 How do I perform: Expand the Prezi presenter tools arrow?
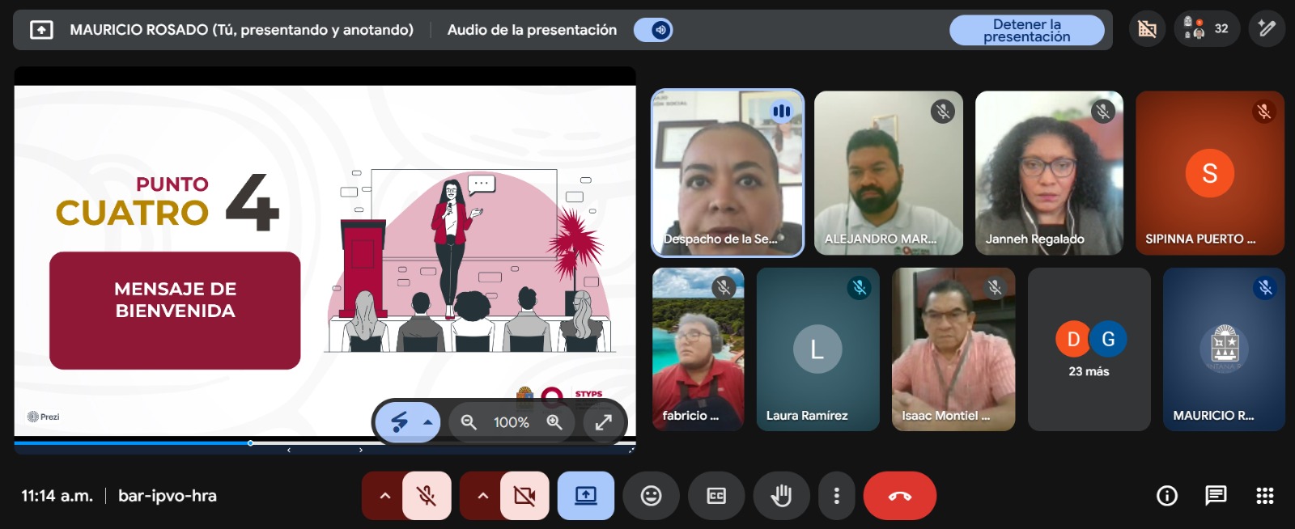[x=428, y=422]
